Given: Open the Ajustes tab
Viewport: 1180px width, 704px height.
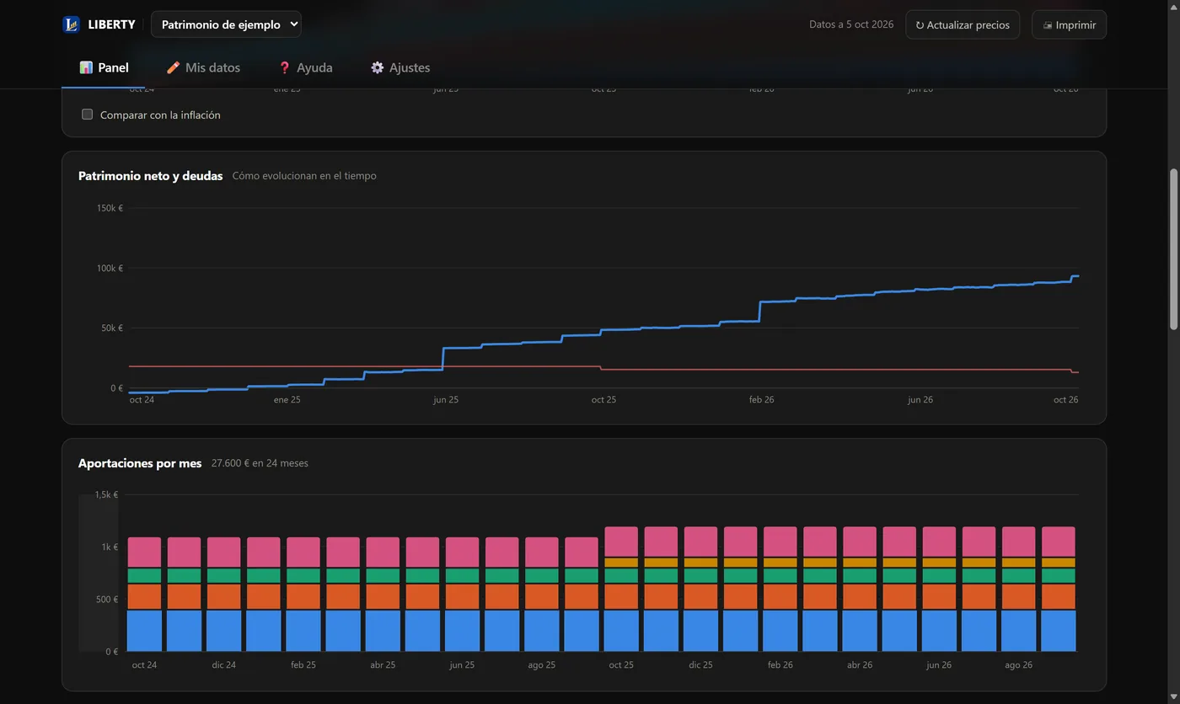Looking at the screenshot, I should click(400, 67).
